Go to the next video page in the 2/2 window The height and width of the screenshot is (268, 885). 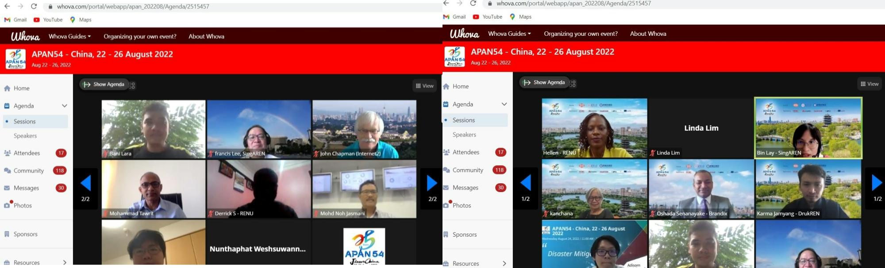432,183
